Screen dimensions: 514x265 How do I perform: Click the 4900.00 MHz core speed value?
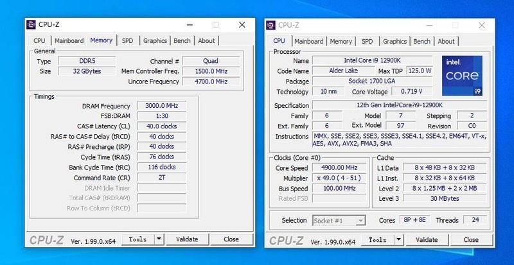click(x=339, y=167)
